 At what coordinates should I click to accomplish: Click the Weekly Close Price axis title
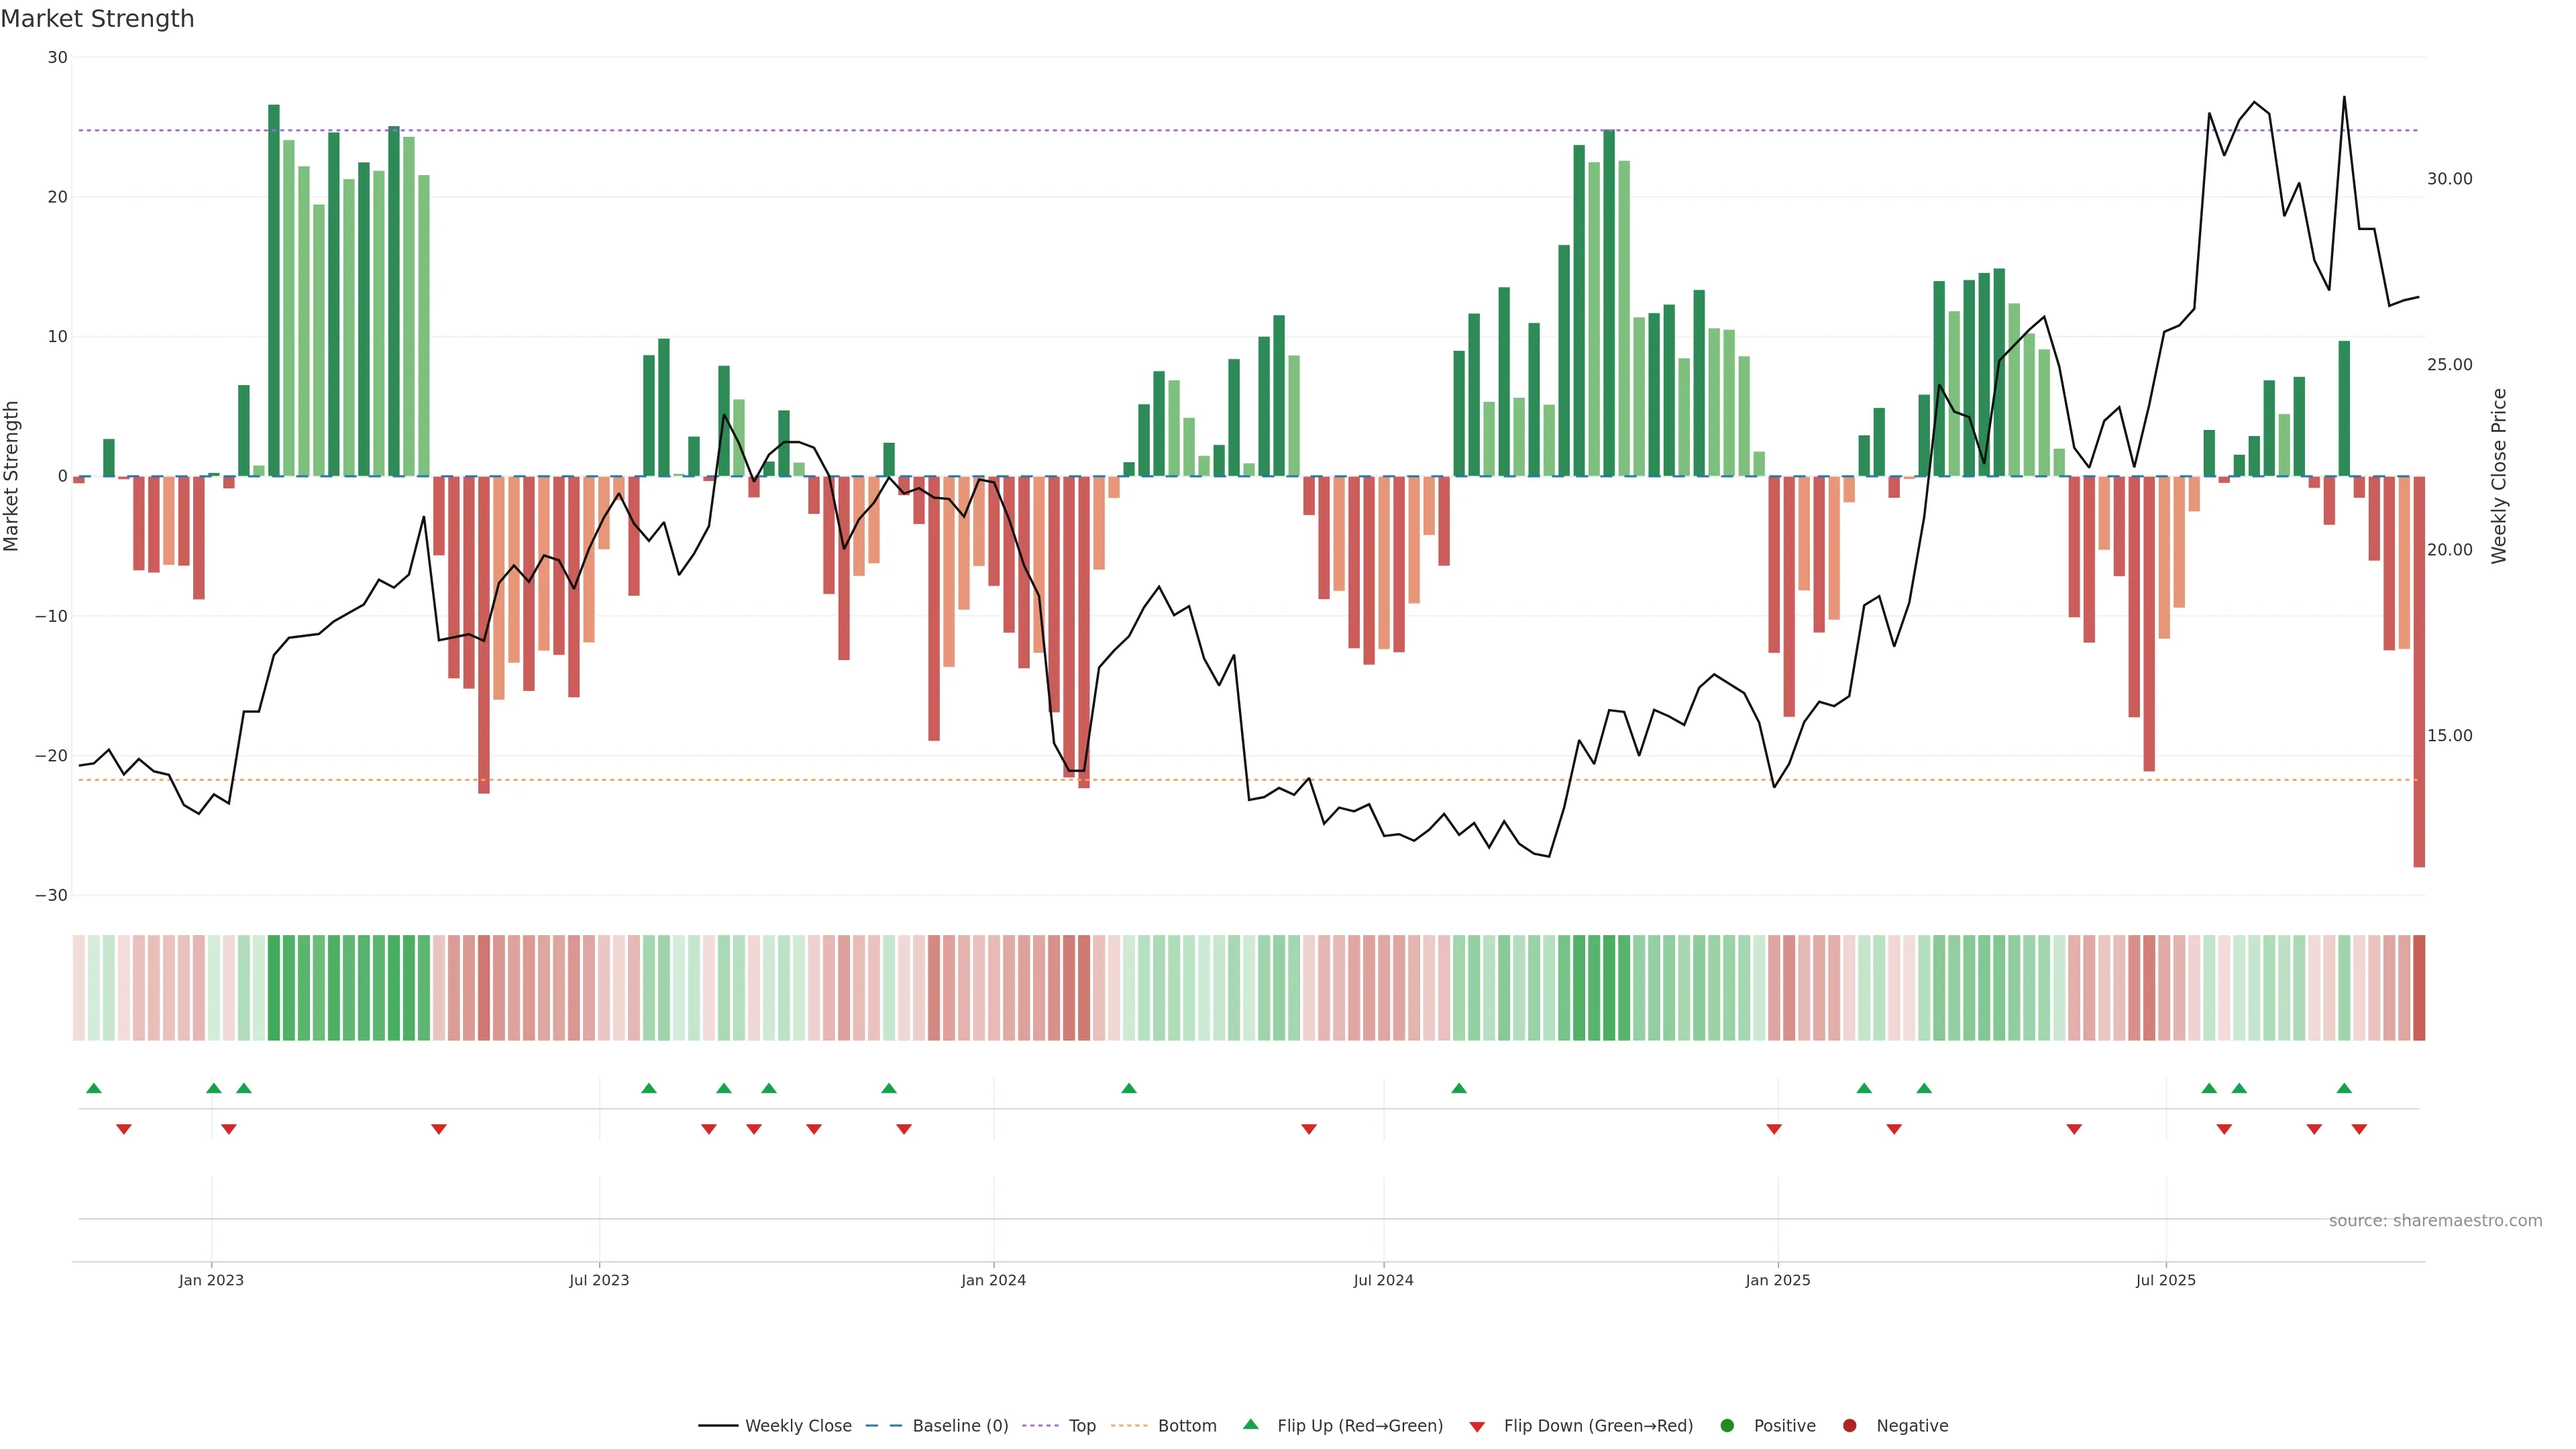[2499, 476]
